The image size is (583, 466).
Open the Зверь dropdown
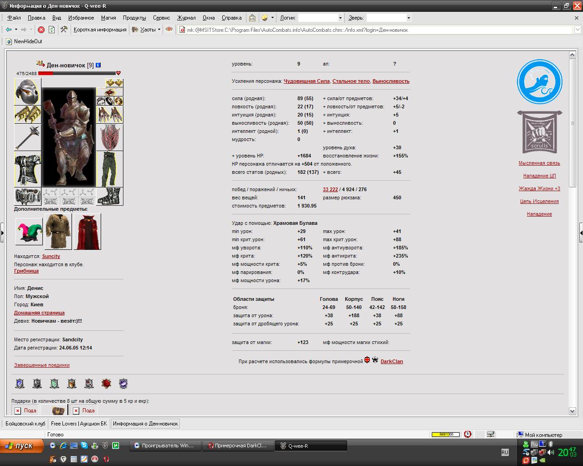(x=408, y=18)
